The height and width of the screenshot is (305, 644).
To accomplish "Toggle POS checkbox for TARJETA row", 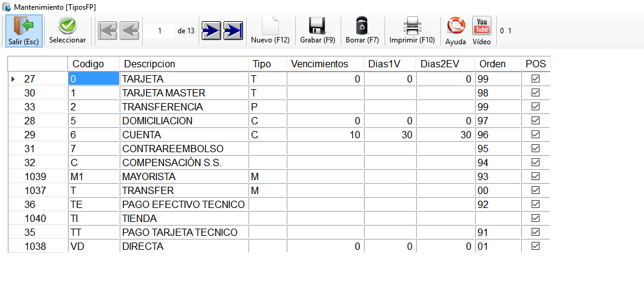I will pyautogui.click(x=535, y=79).
